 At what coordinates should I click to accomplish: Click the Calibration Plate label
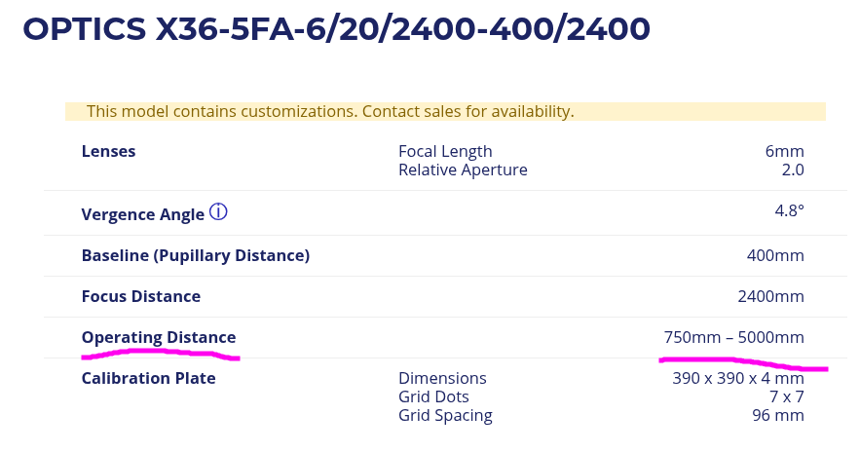click(x=148, y=379)
